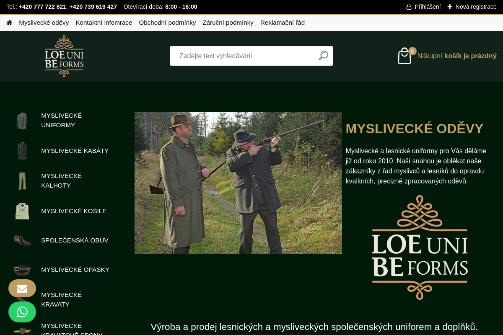Open the search by clicking magnifier icon

click(323, 56)
